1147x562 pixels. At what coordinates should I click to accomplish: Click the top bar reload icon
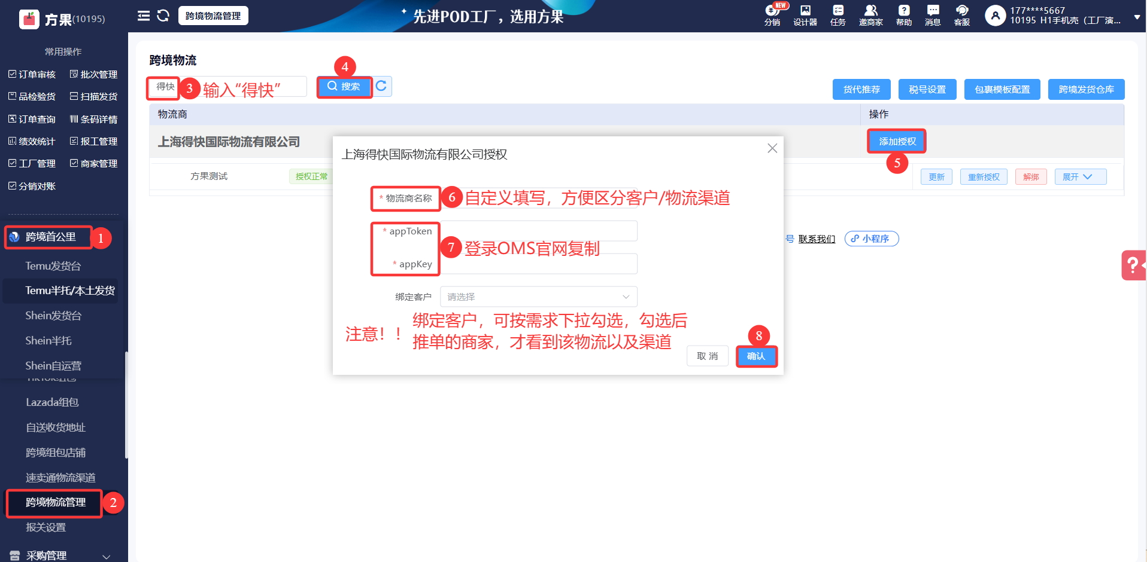pos(163,16)
